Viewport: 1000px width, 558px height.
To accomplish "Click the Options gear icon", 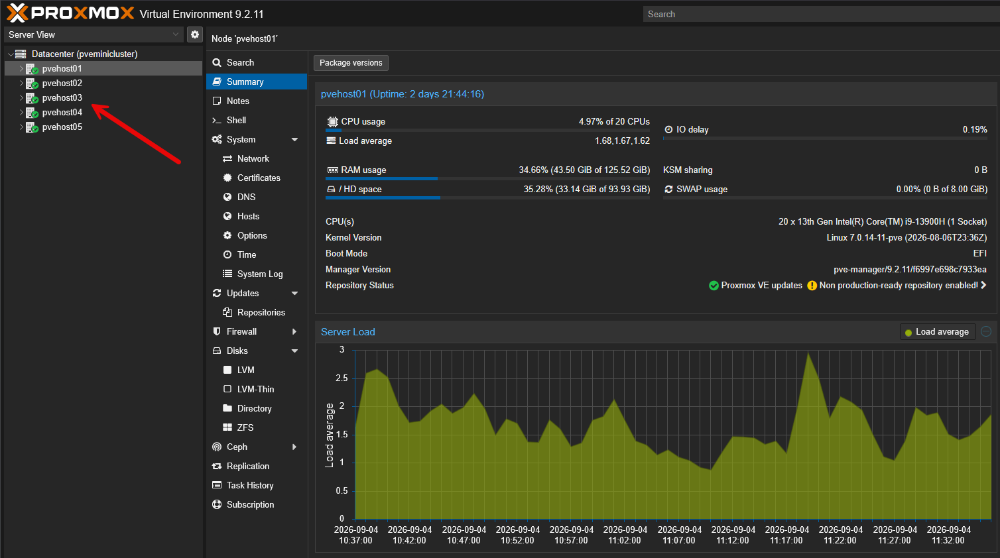I will point(227,235).
